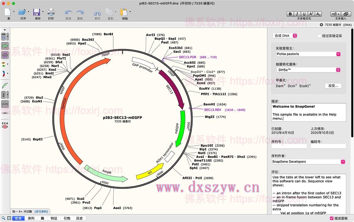Image resolution: width=354 pixels, height=222 pixels.
Task: Click the yellow-green translations arrows icon
Action: point(4,64)
